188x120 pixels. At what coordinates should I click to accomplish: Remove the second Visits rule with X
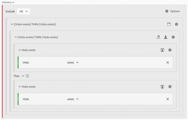point(168,99)
